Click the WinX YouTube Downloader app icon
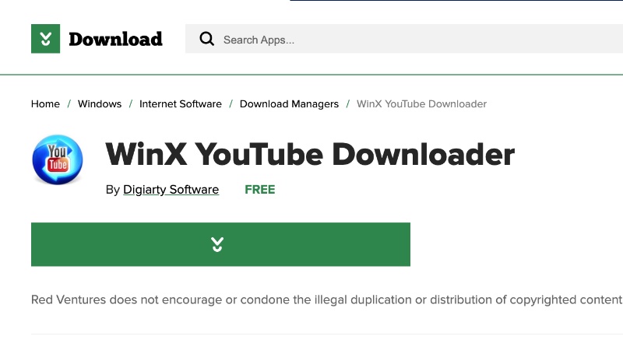Viewport: 623px width, 357px height. click(x=58, y=159)
